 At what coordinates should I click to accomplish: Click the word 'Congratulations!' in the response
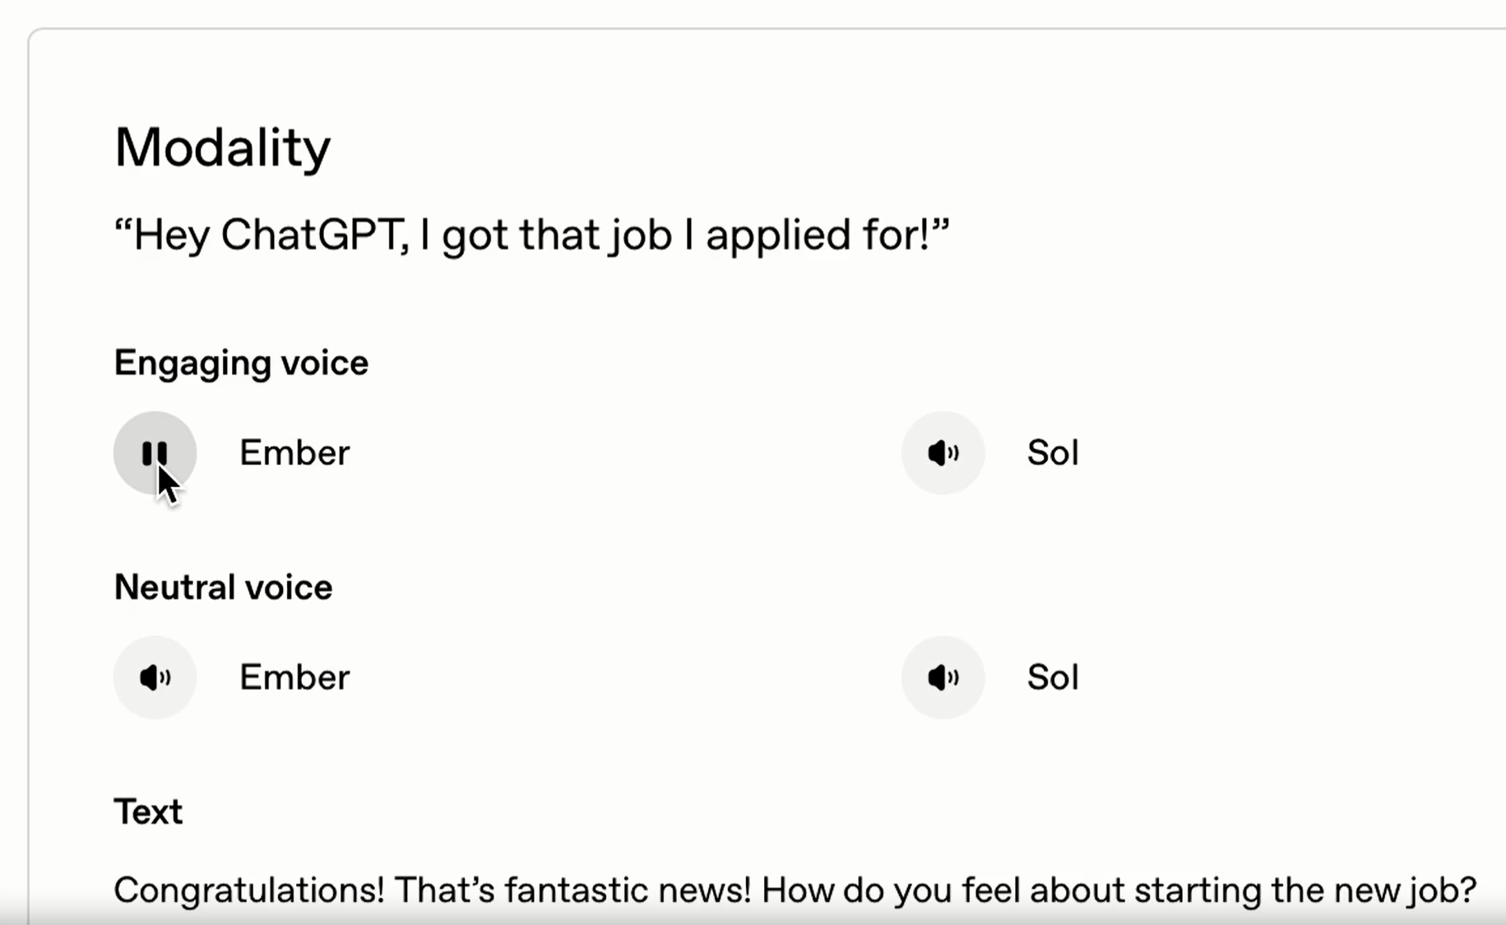pos(249,890)
